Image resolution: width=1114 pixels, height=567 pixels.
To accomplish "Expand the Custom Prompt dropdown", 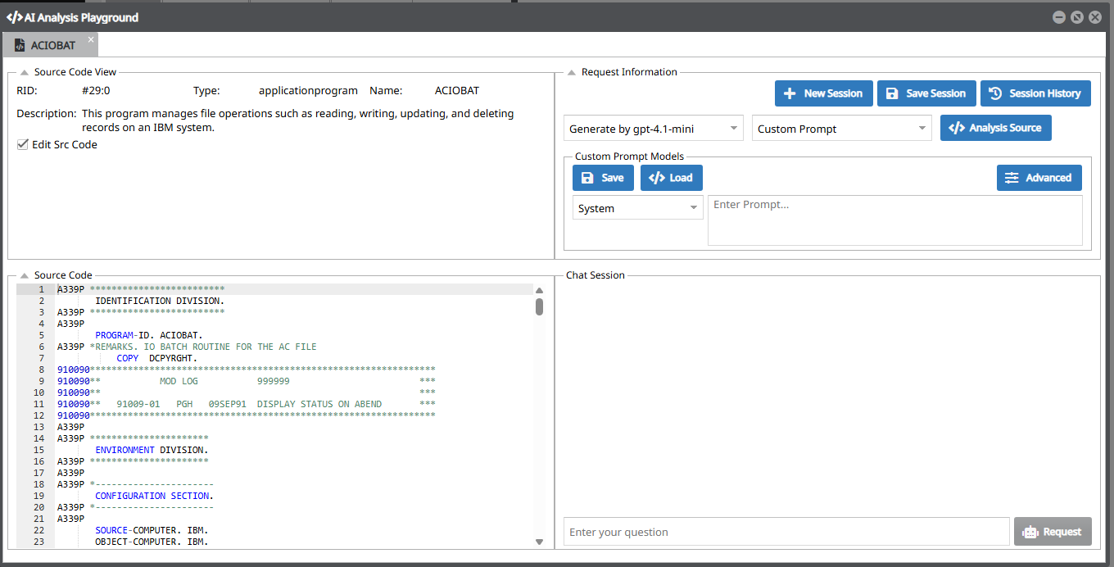I will point(841,129).
